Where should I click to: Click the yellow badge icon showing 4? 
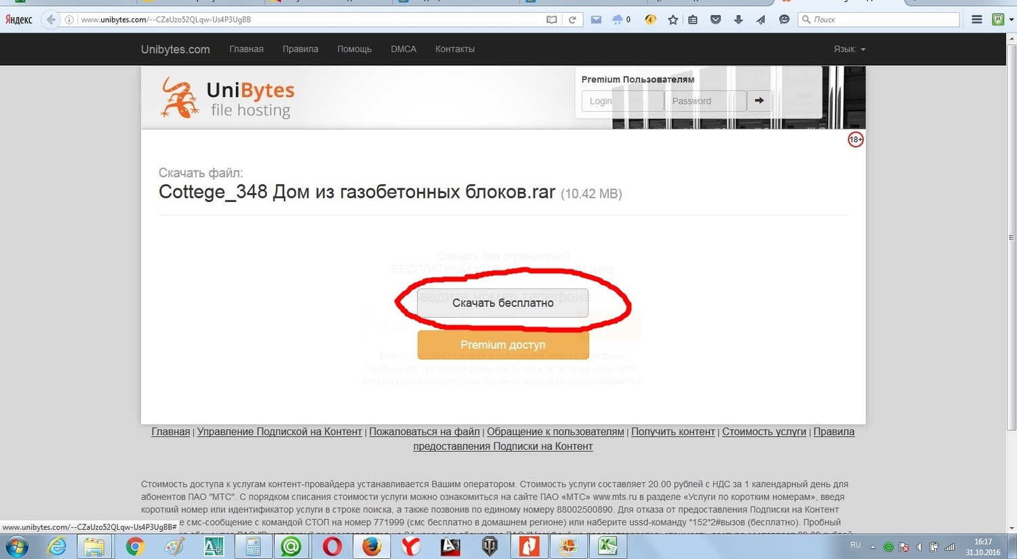click(x=650, y=20)
